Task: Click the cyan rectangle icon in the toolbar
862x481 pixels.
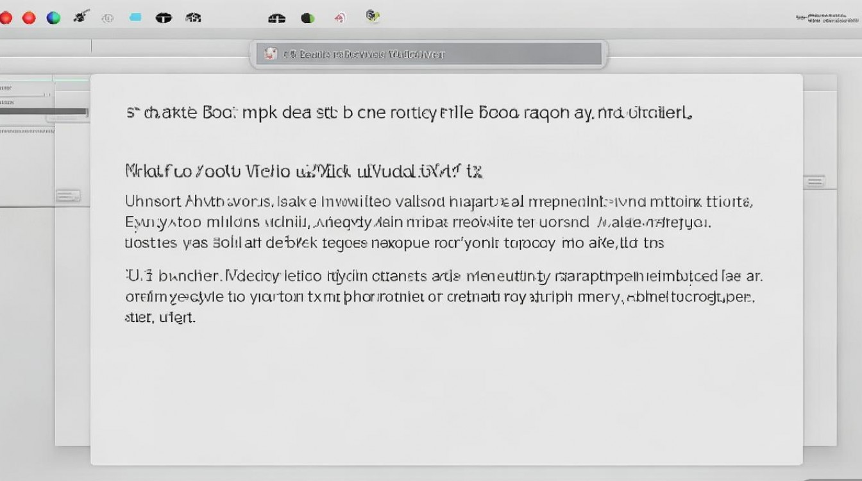Action: (x=135, y=17)
